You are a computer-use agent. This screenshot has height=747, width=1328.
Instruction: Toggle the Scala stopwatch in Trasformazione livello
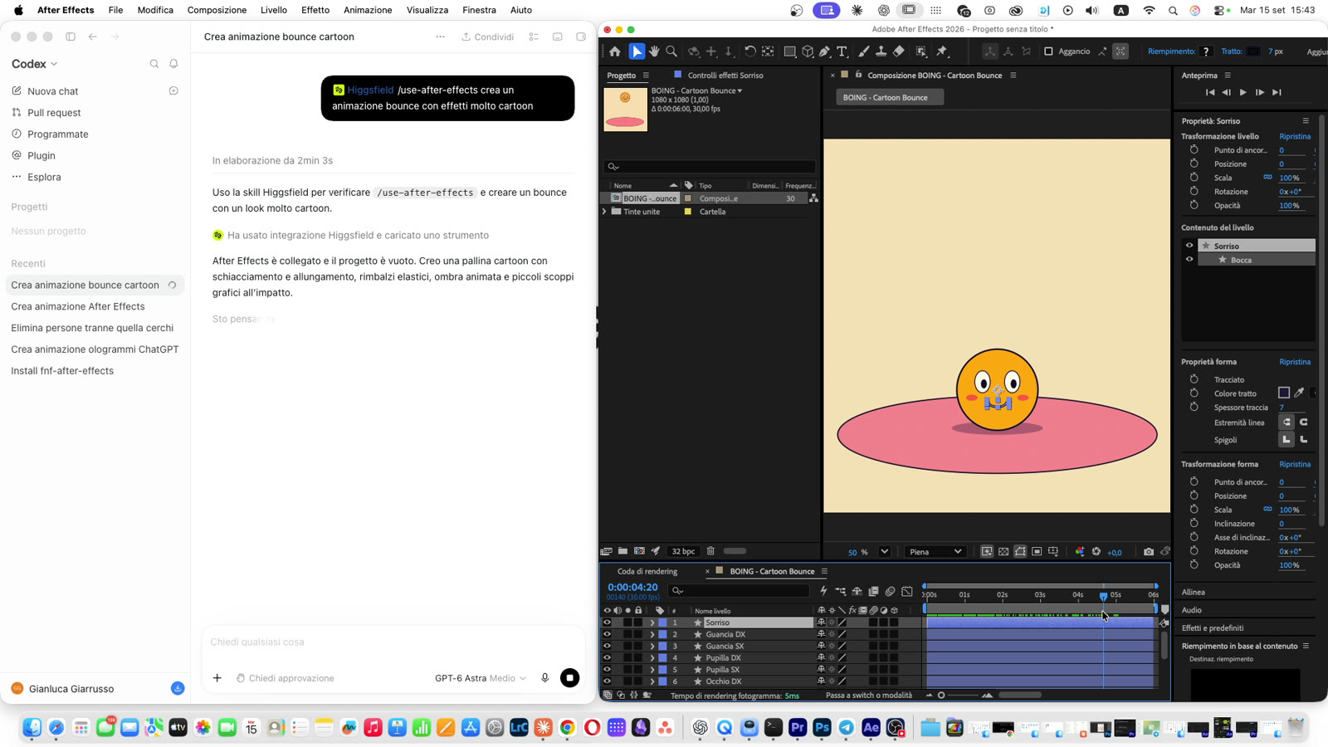pyautogui.click(x=1194, y=178)
